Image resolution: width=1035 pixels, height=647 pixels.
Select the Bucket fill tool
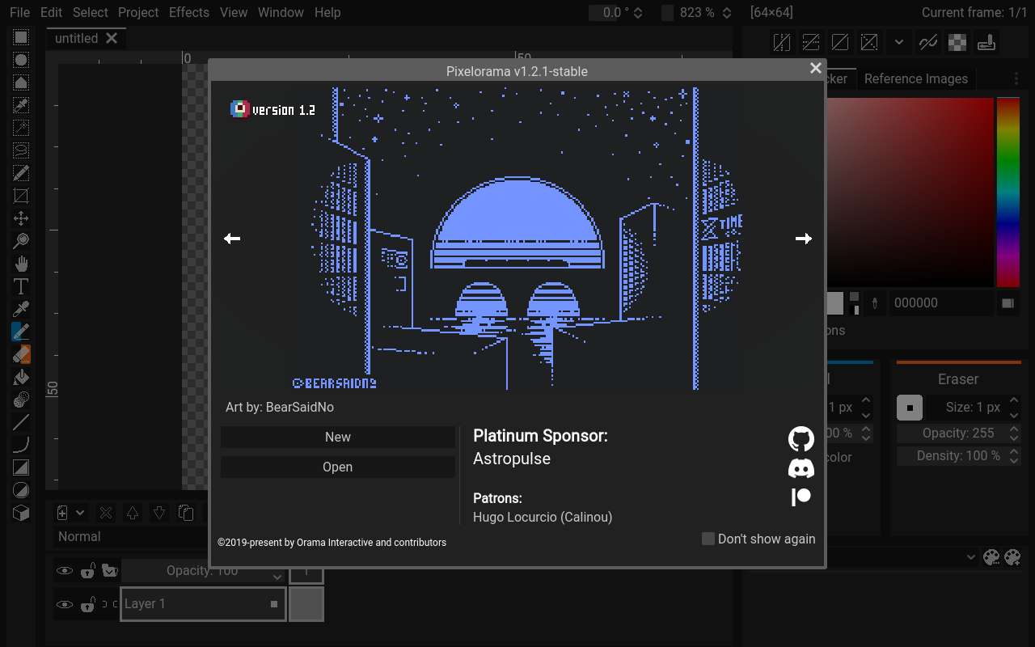(x=21, y=377)
